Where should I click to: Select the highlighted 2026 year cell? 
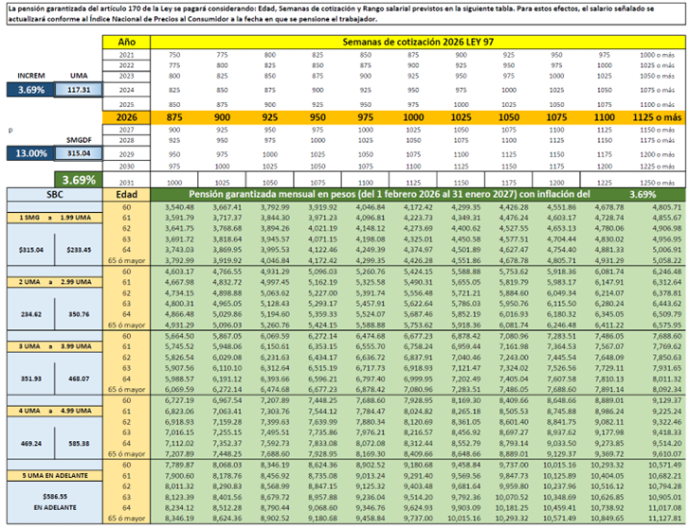pos(127,117)
